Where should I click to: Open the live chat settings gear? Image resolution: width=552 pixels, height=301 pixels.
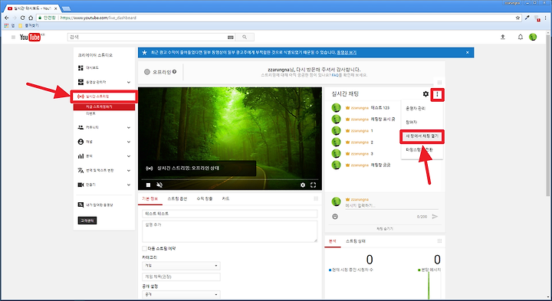[426, 94]
